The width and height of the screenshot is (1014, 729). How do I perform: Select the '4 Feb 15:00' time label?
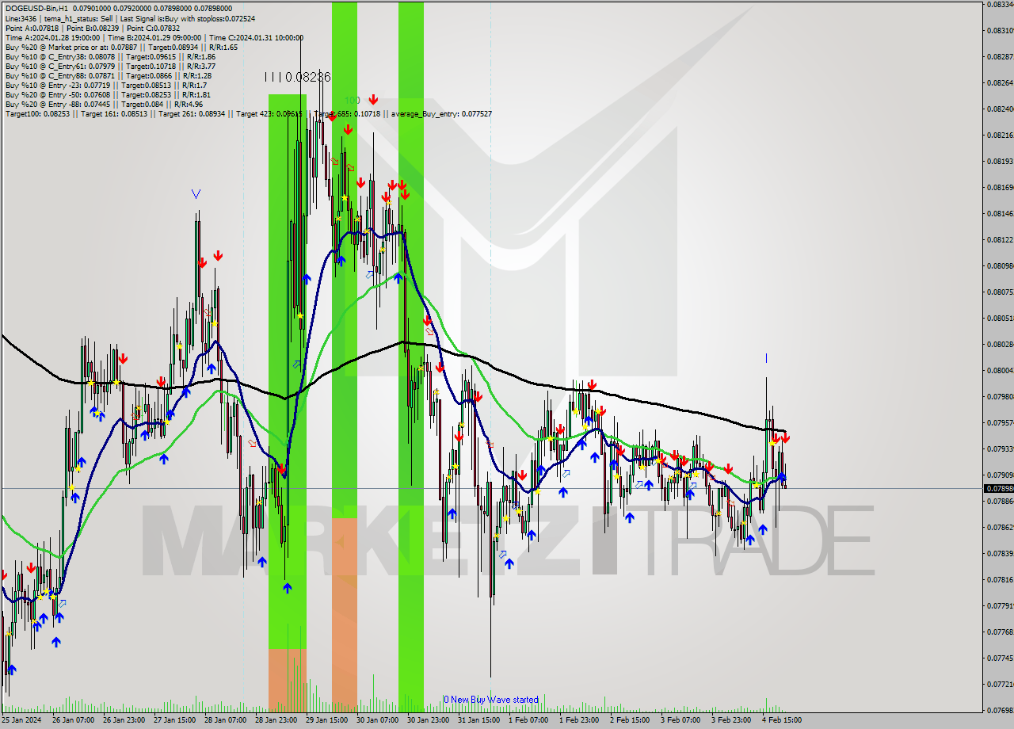click(x=781, y=720)
